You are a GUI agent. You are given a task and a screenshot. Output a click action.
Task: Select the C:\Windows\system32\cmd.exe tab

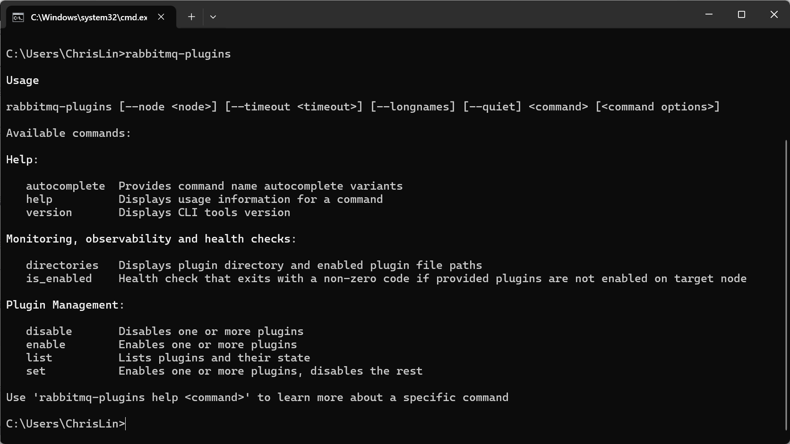point(89,17)
